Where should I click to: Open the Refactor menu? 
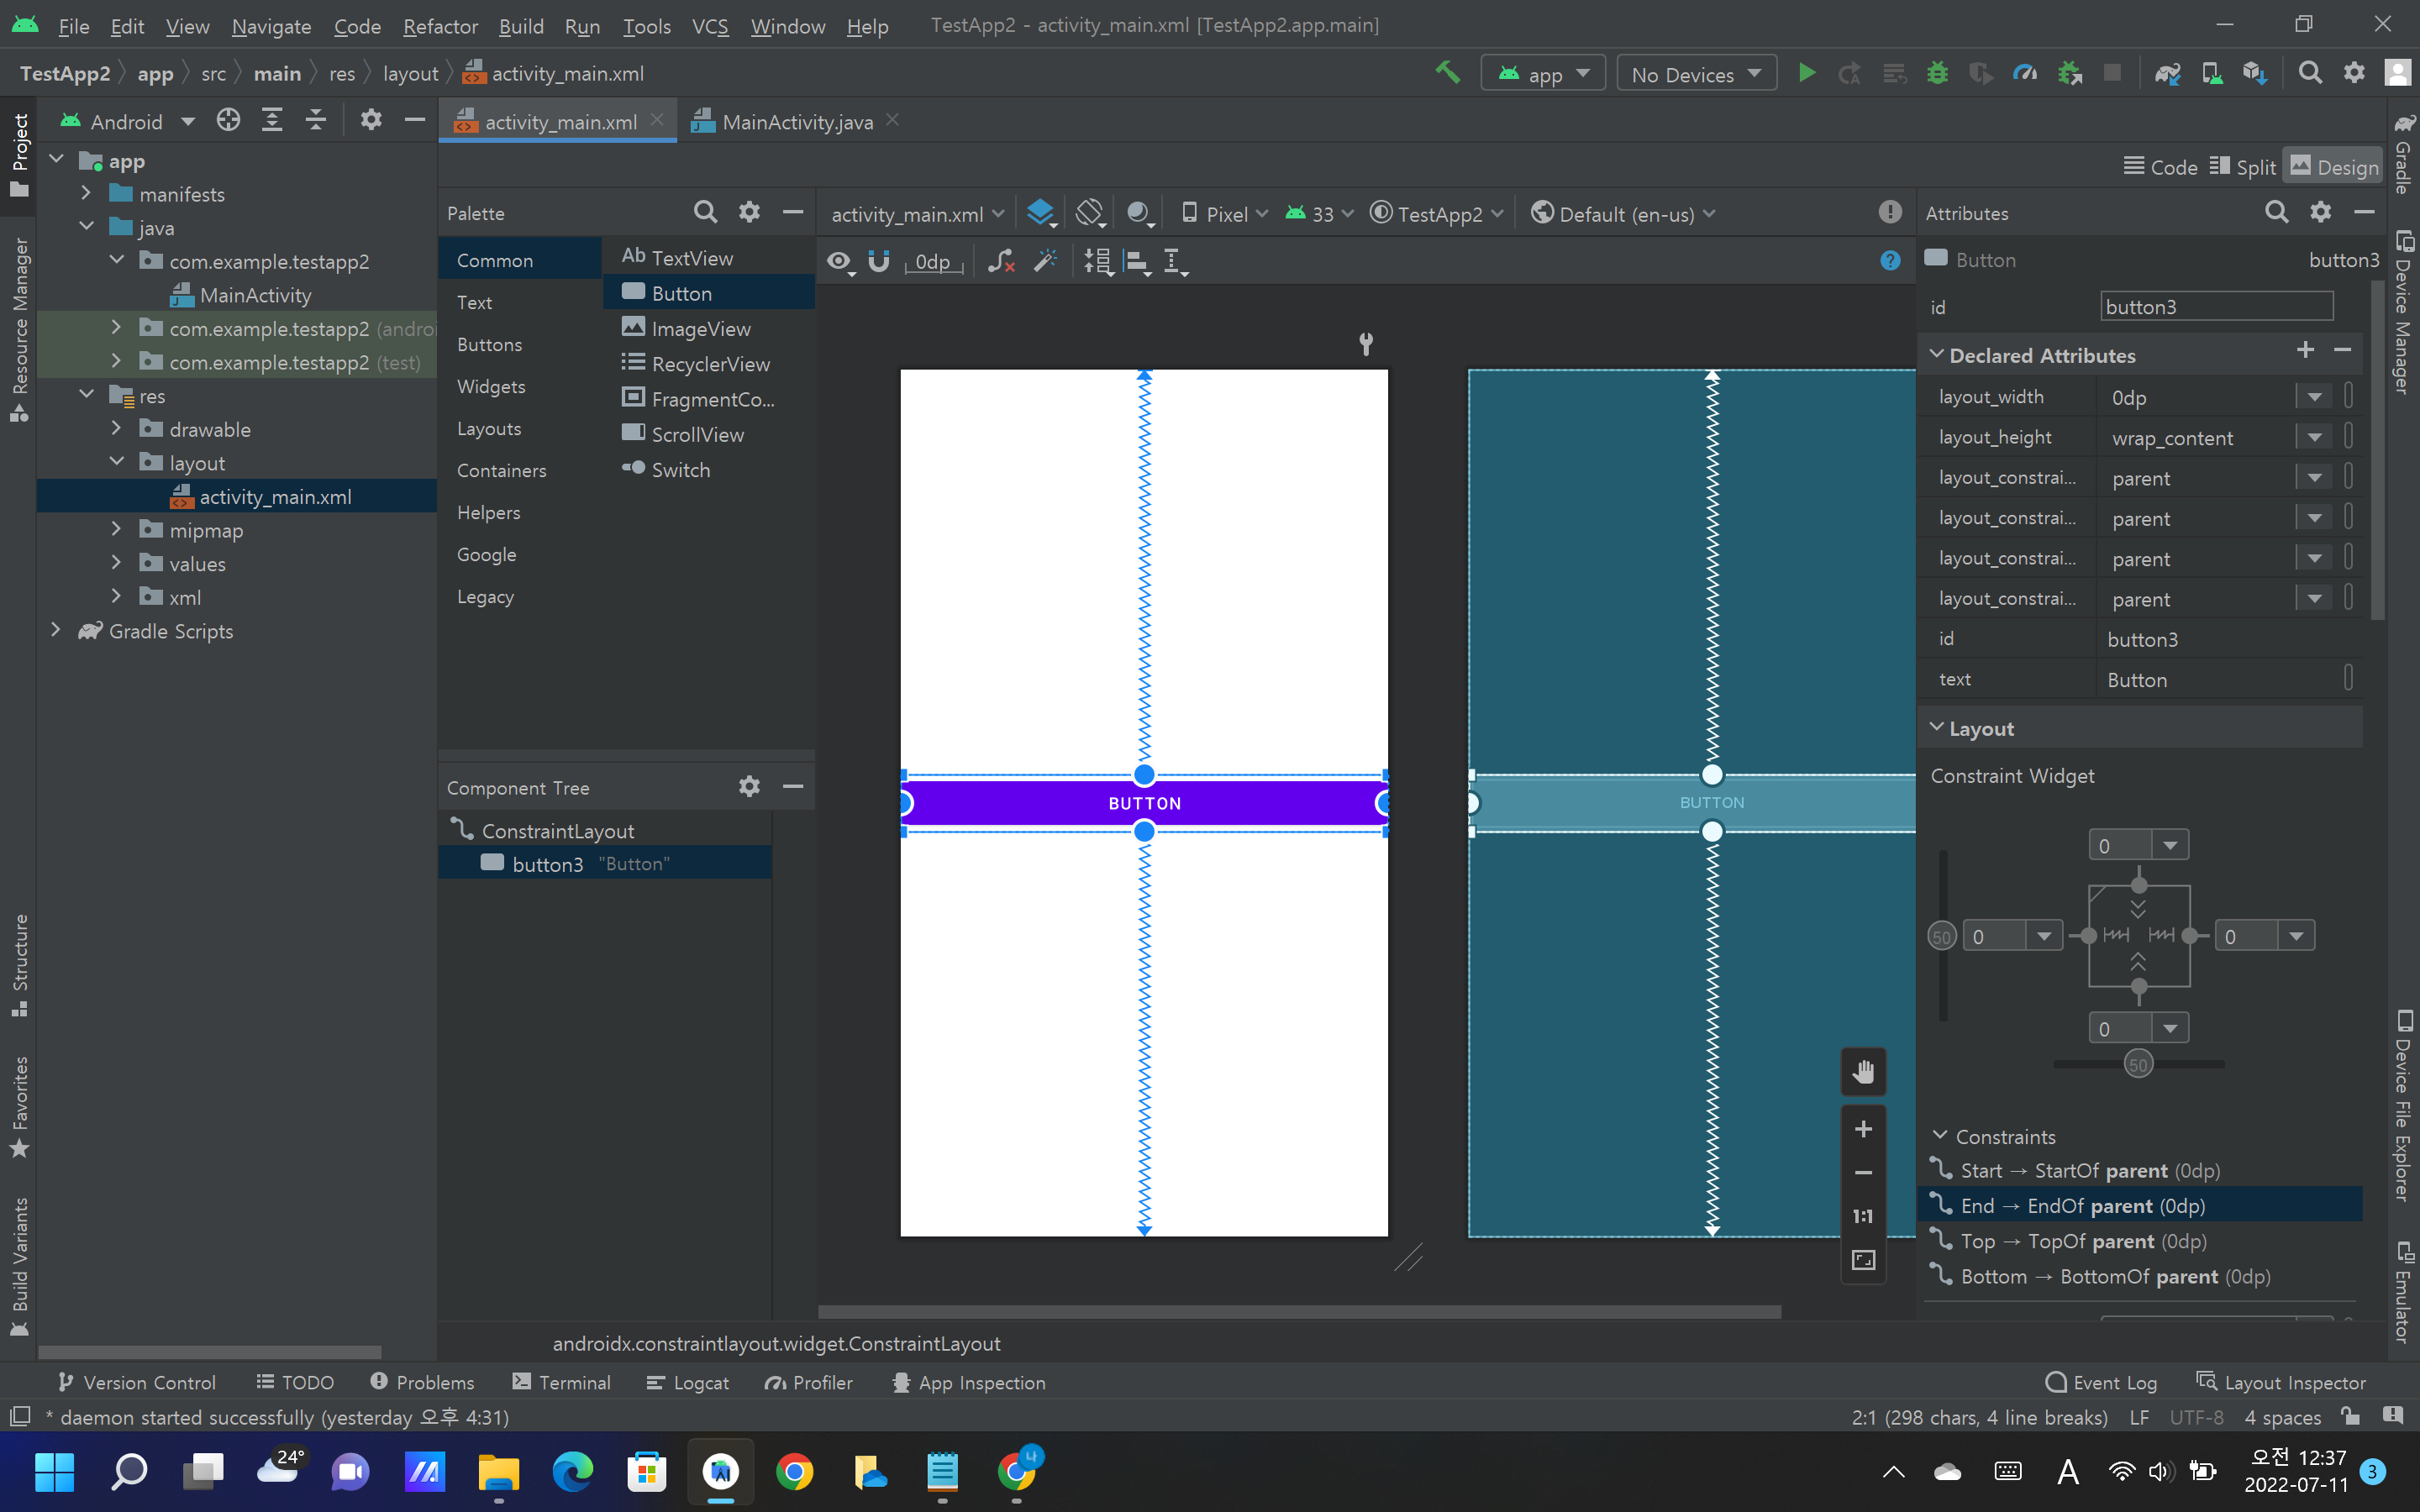tap(440, 26)
